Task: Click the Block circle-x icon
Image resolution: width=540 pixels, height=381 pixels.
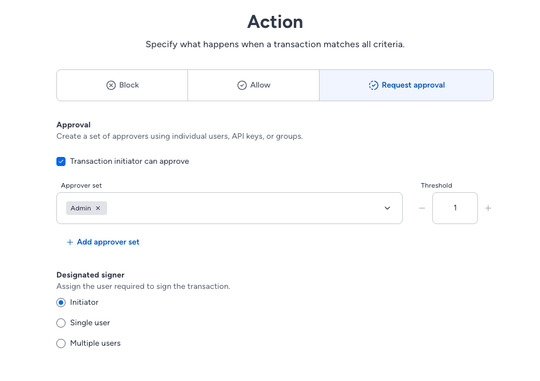Action: (111, 85)
